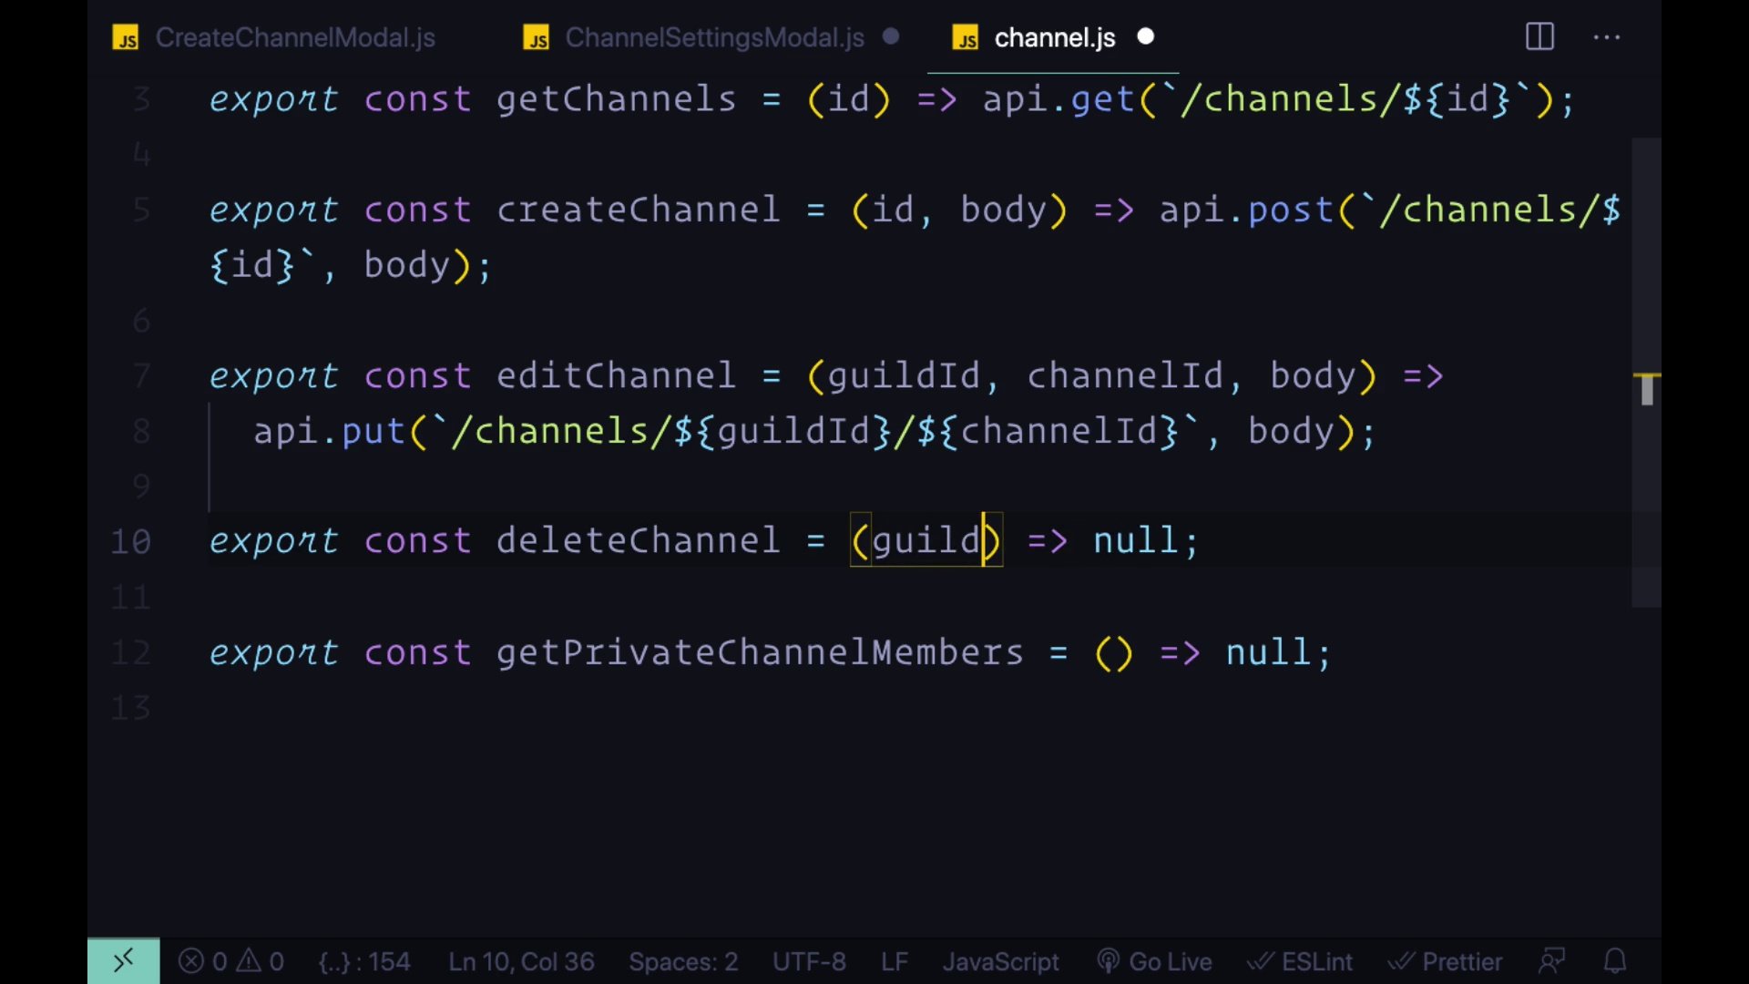Switch to CreateChannelModal.js tab
The image size is (1749, 984).
tap(294, 37)
